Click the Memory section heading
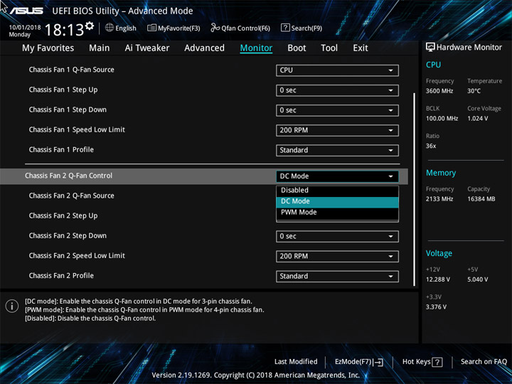This screenshot has width=512, height=384. [x=441, y=173]
